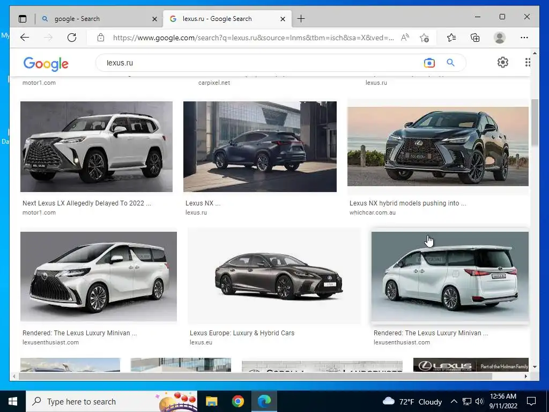Open the white Lexus LX SUV image
This screenshot has width=549, height=412.
coord(97,146)
